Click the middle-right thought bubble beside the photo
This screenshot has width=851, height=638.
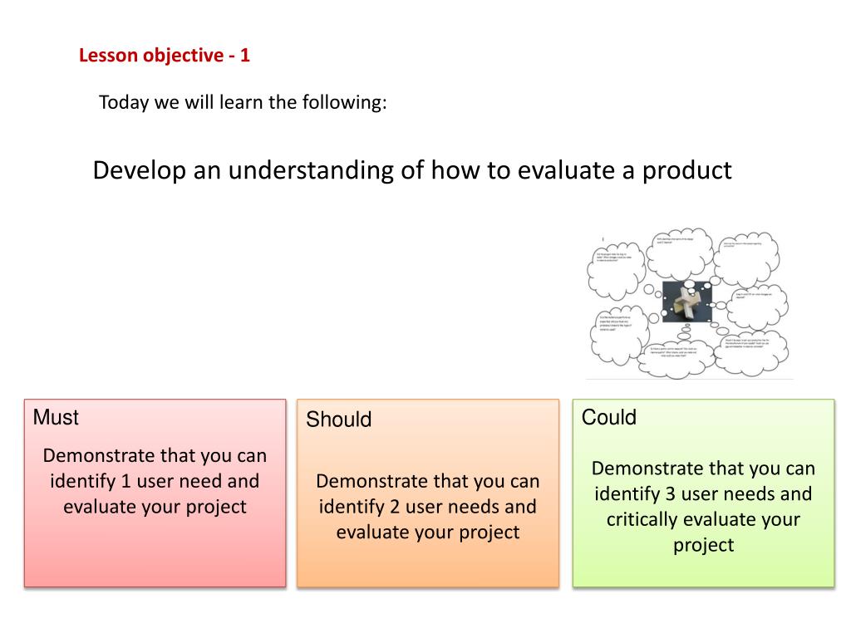(756, 306)
